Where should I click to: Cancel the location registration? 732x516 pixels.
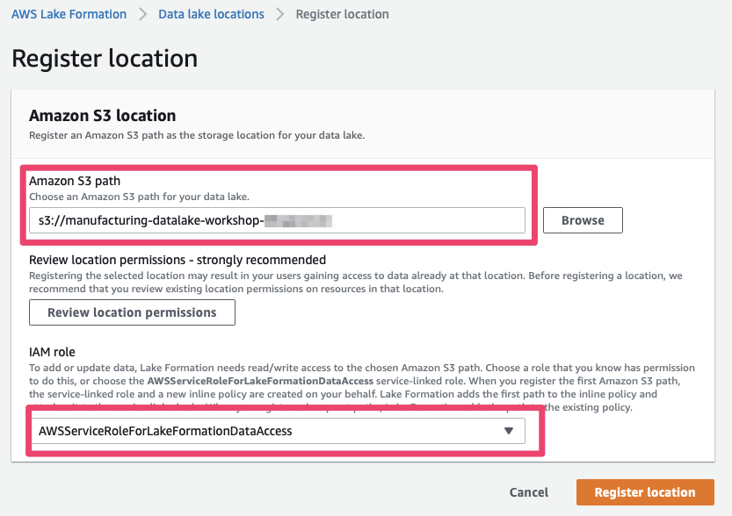point(529,492)
